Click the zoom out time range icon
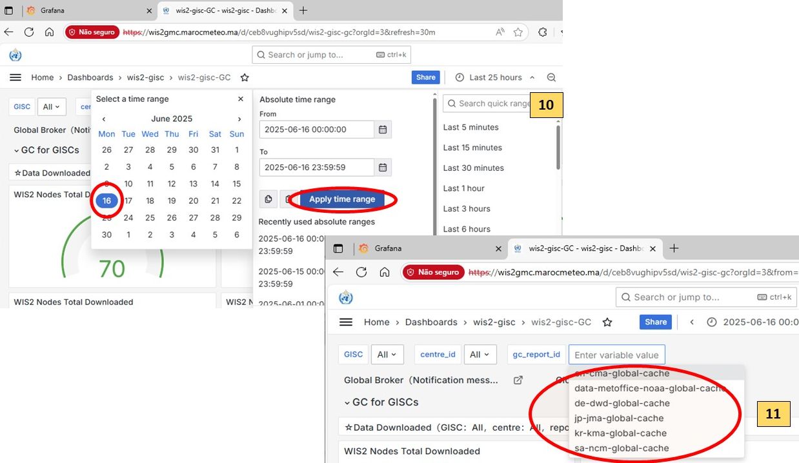The width and height of the screenshot is (799, 463). point(551,77)
